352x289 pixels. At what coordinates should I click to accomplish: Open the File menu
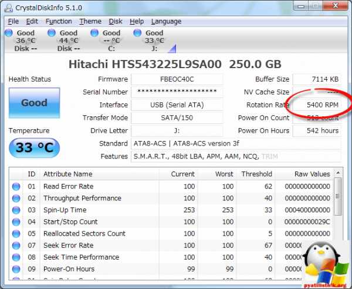pos(13,21)
